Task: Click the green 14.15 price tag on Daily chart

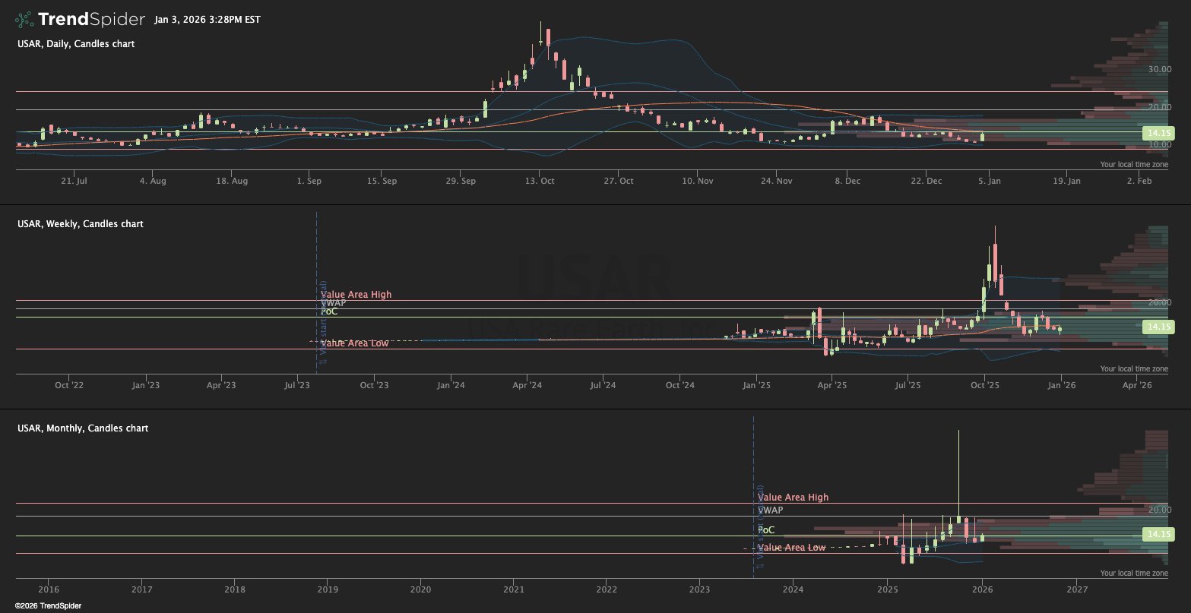Action: 1158,133
